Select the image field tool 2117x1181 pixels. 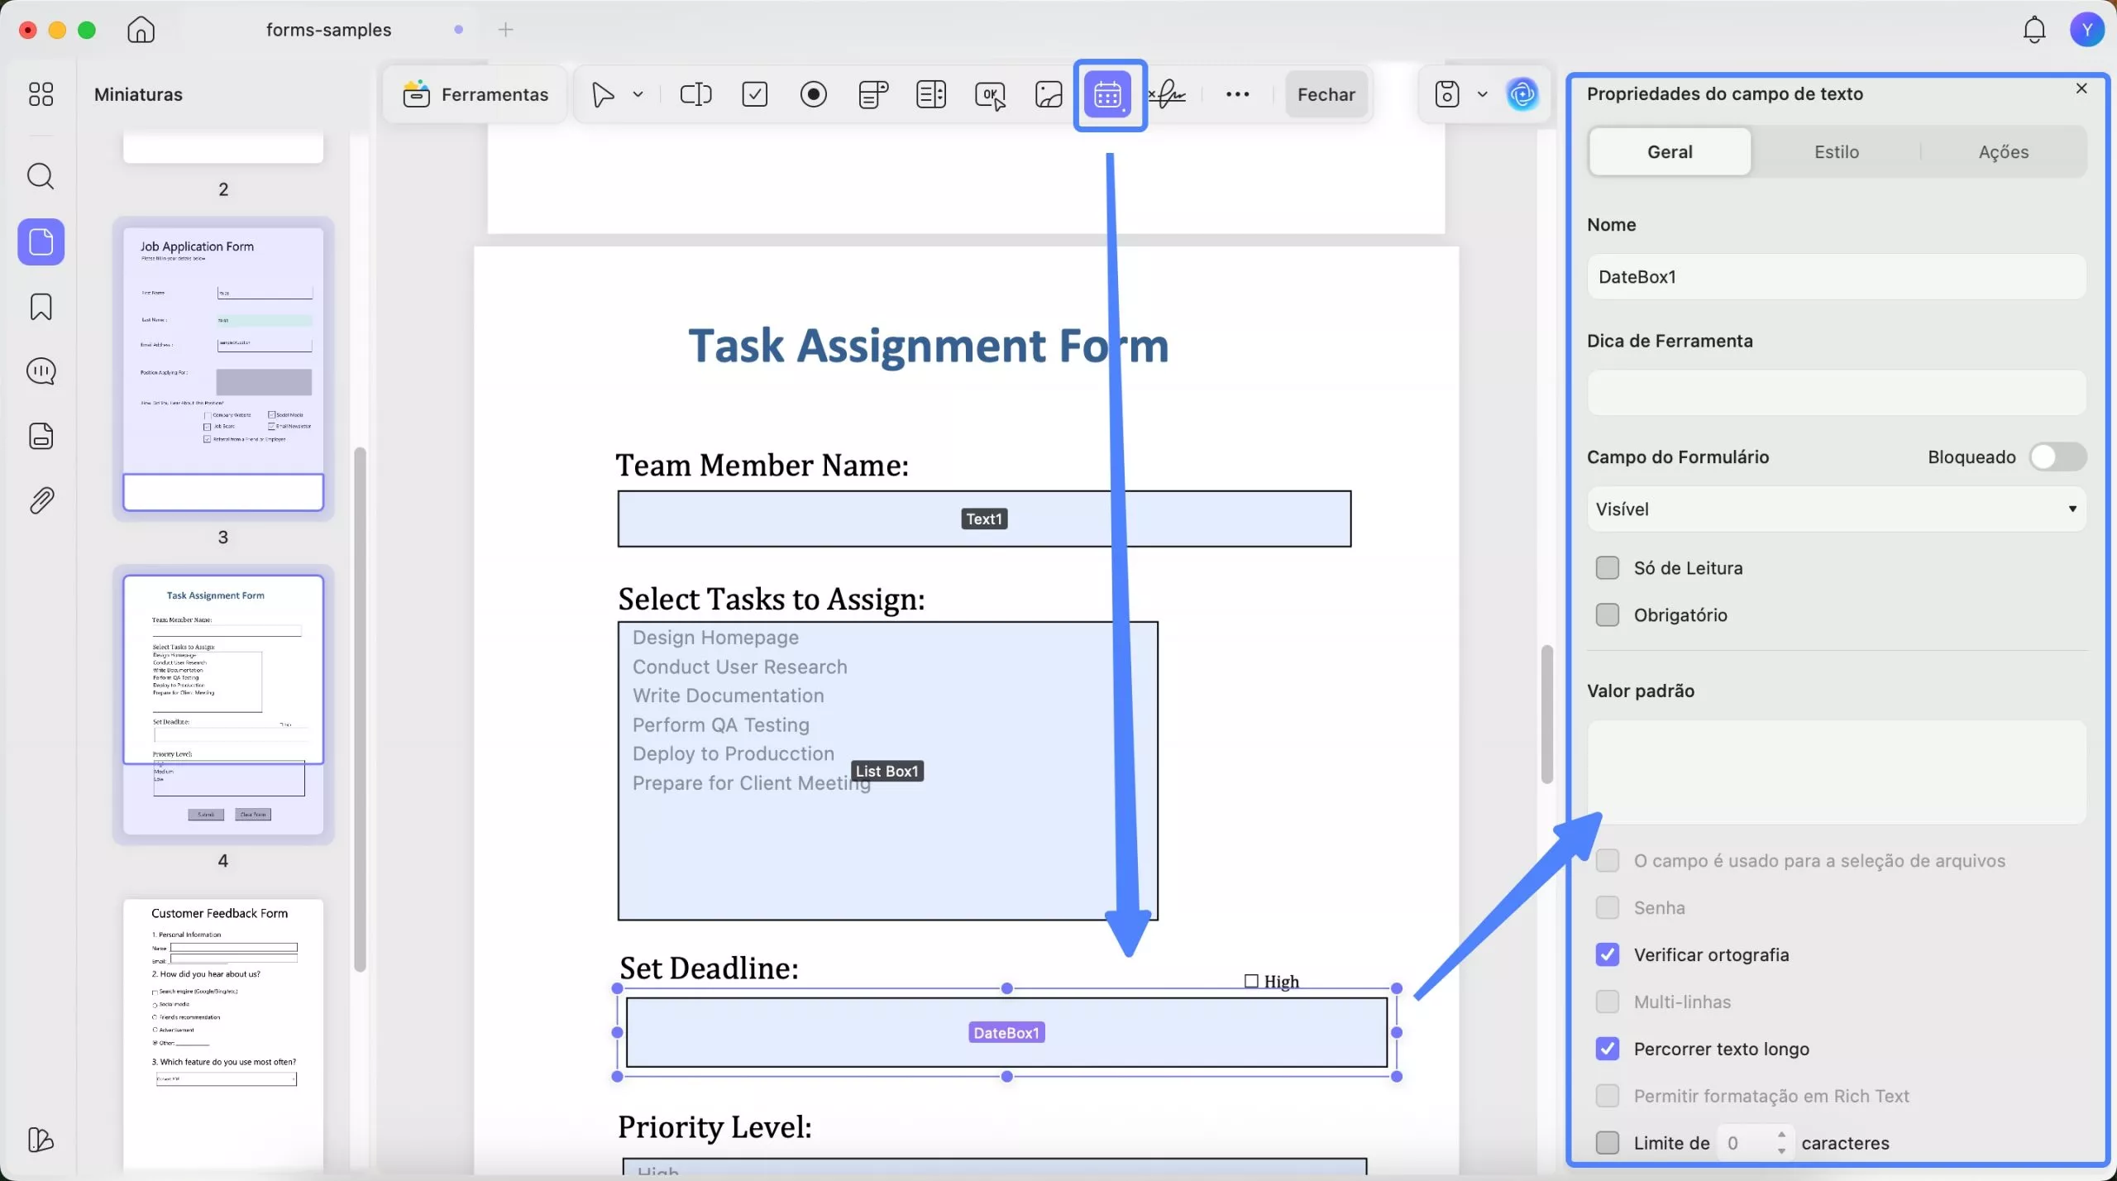pos(1049,94)
